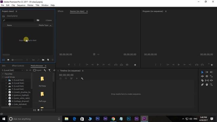Expand E: (Local Disk) tree node
Viewport: 217px width, 122px height.
click(6, 86)
